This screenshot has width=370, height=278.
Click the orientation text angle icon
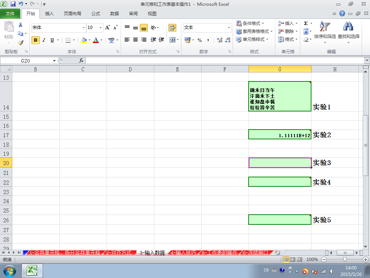[153, 28]
